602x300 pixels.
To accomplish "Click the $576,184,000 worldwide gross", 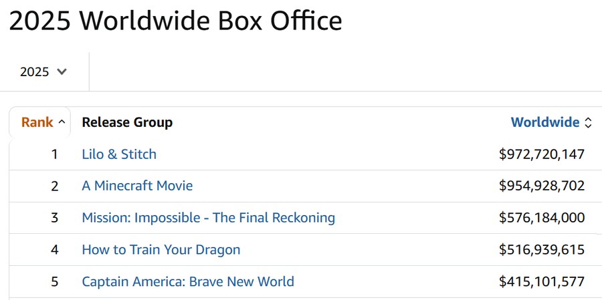I will (542, 218).
